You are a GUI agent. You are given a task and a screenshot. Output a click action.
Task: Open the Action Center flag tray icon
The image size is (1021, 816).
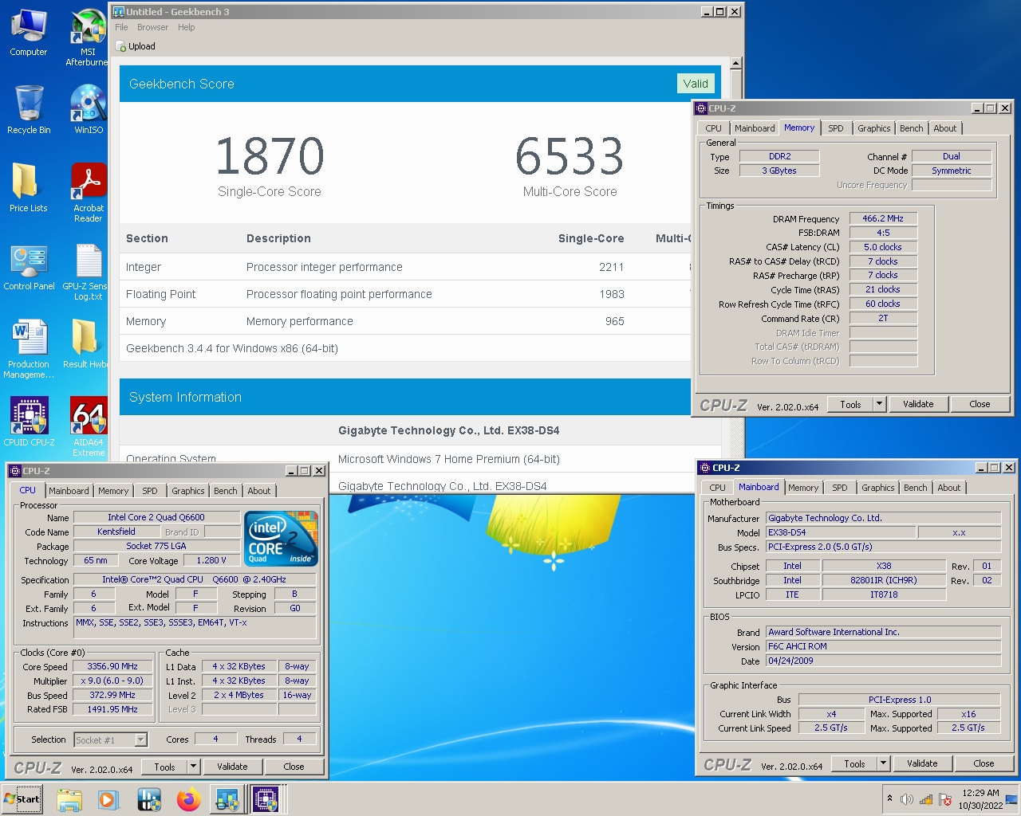[x=945, y=799]
